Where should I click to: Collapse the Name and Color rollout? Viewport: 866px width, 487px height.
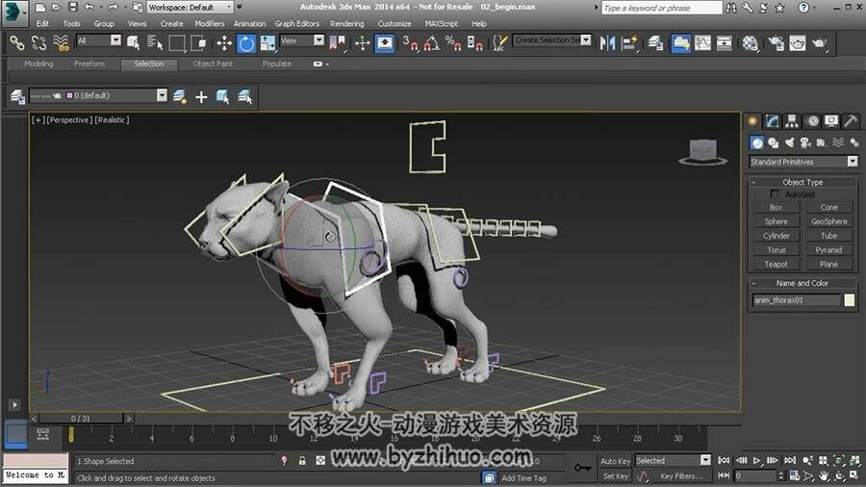click(x=802, y=283)
